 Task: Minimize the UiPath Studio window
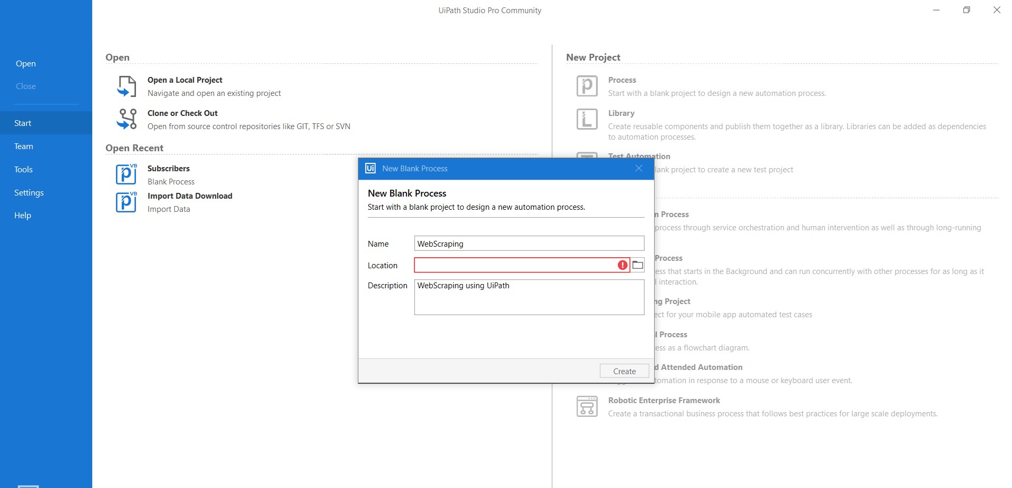click(936, 10)
